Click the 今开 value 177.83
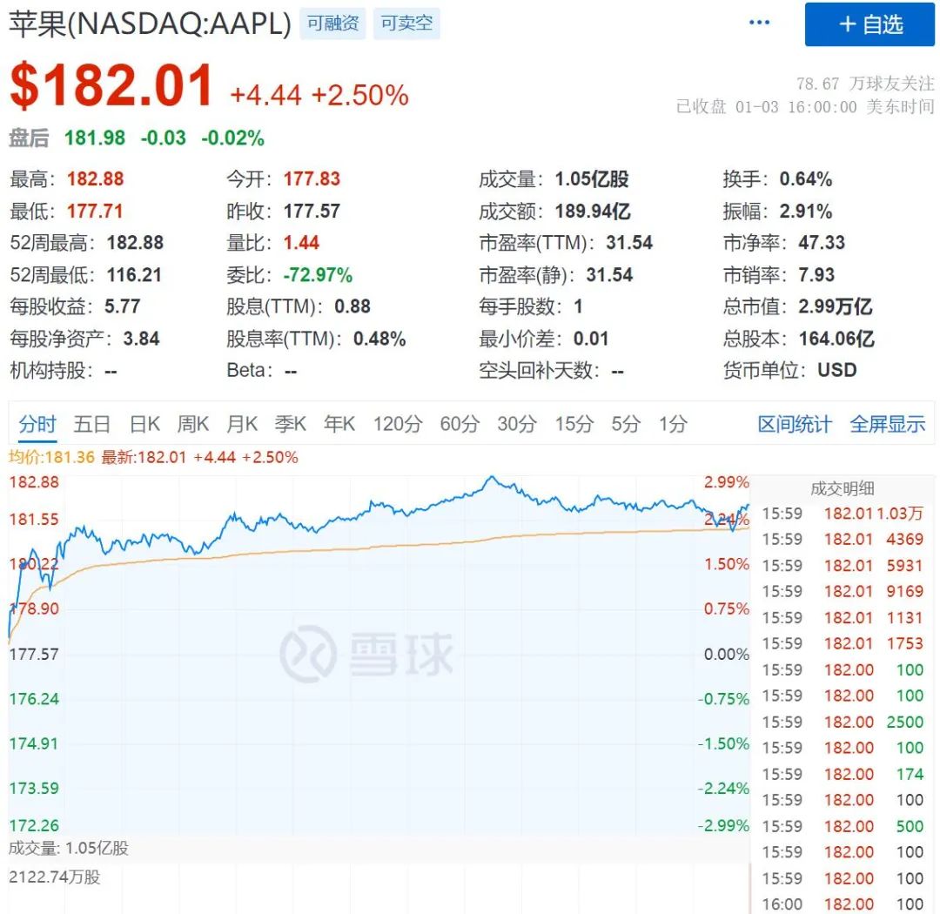This screenshot has height=914, width=940. point(312,178)
